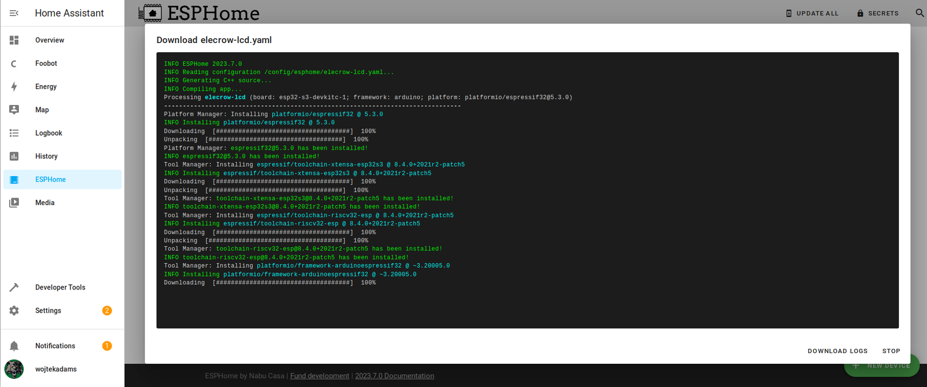
Task: Go to the Energy panel
Action: pyautogui.click(x=63, y=87)
